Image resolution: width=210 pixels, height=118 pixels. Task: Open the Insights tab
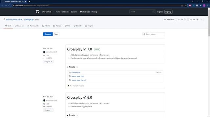coord(89,26)
